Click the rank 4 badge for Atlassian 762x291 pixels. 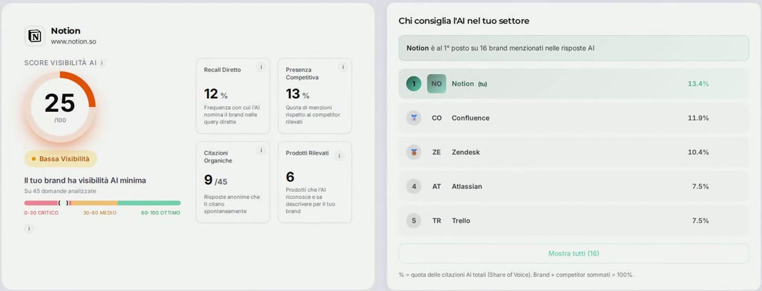(x=414, y=186)
